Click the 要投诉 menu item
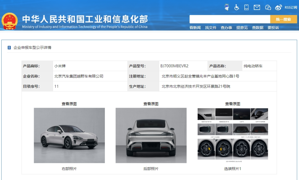Viewport: 299px width, 180px height. (273, 28)
